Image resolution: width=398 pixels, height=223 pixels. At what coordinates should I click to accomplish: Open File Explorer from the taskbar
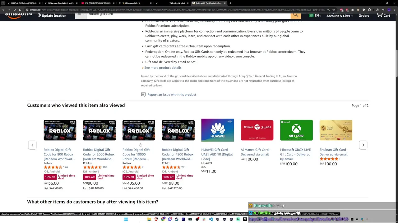pyautogui.click(x=149, y=219)
